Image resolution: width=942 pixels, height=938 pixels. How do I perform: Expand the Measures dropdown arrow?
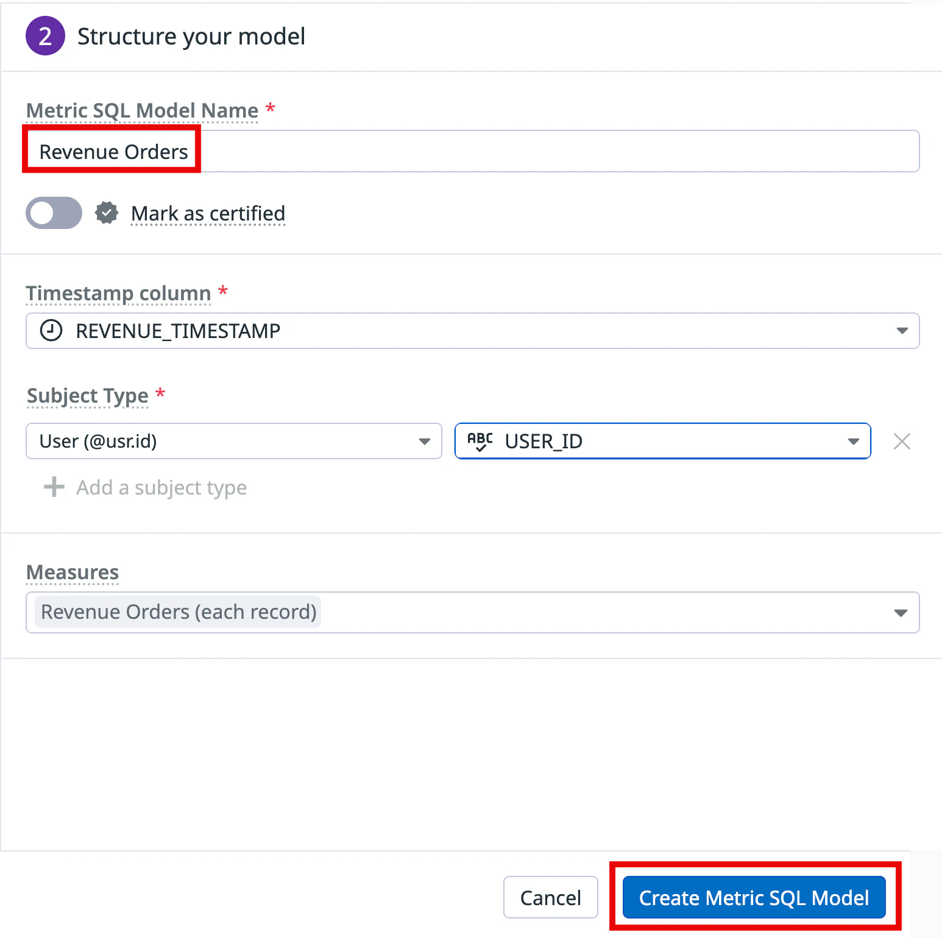coord(901,613)
